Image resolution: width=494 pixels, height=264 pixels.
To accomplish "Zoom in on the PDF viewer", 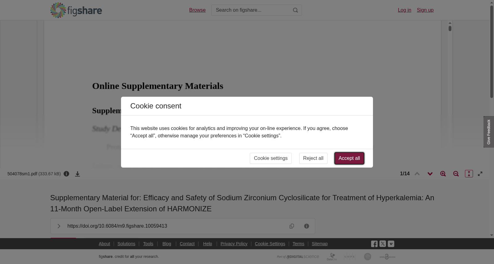I will tap(443, 174).
